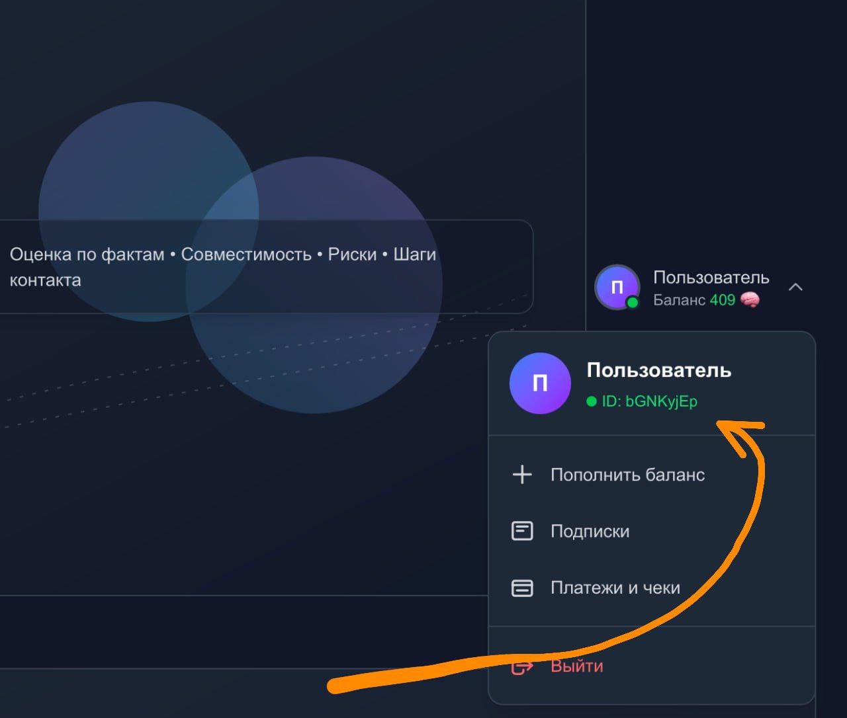Viewport: 847px width, 718px height.
Task: Click the plus icon beside Пополнить баланс
Action: pyautogui.click(x=522, y=475)
